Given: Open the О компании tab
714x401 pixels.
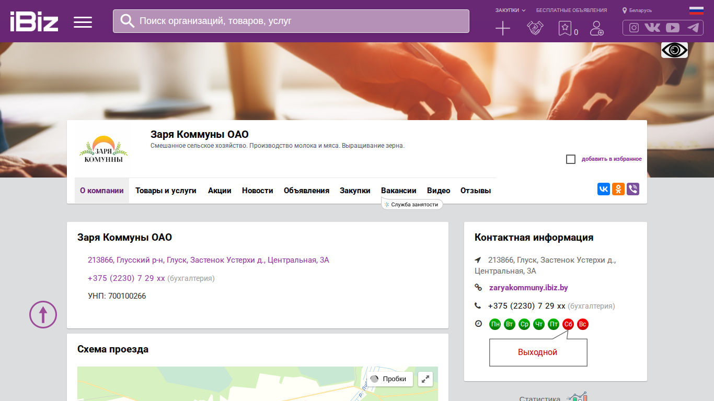Looking at the screenshot, I should tap(102, 191).
